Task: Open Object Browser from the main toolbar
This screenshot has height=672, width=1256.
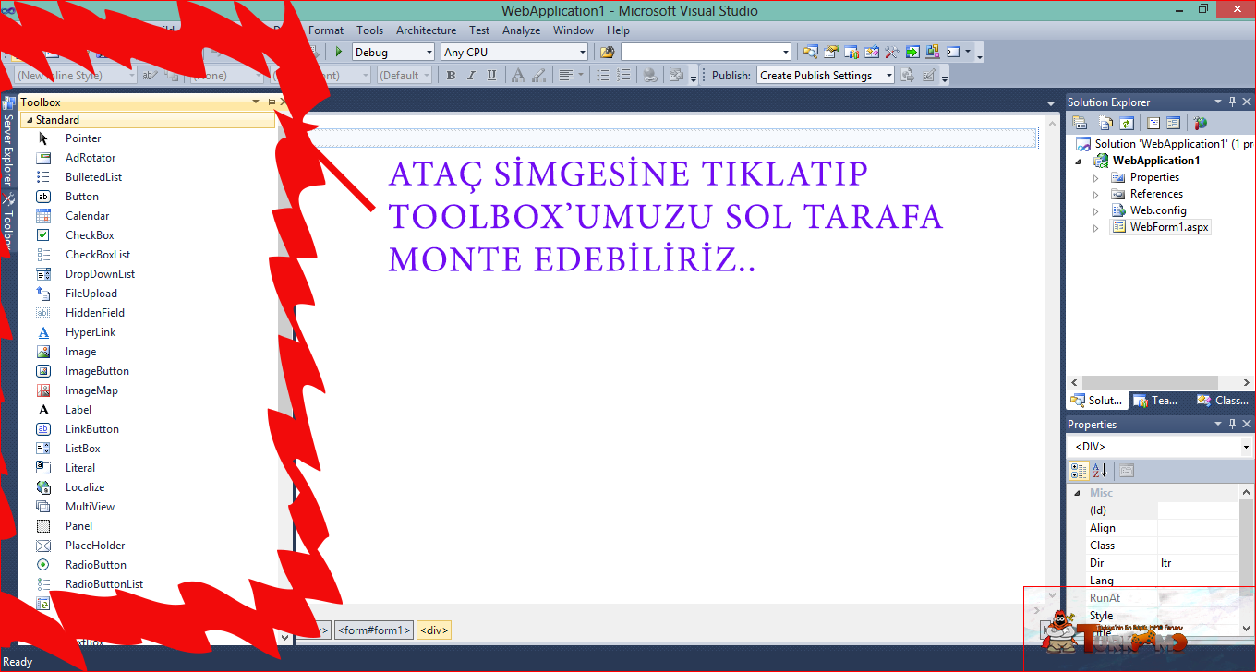Action: point(871,53)
